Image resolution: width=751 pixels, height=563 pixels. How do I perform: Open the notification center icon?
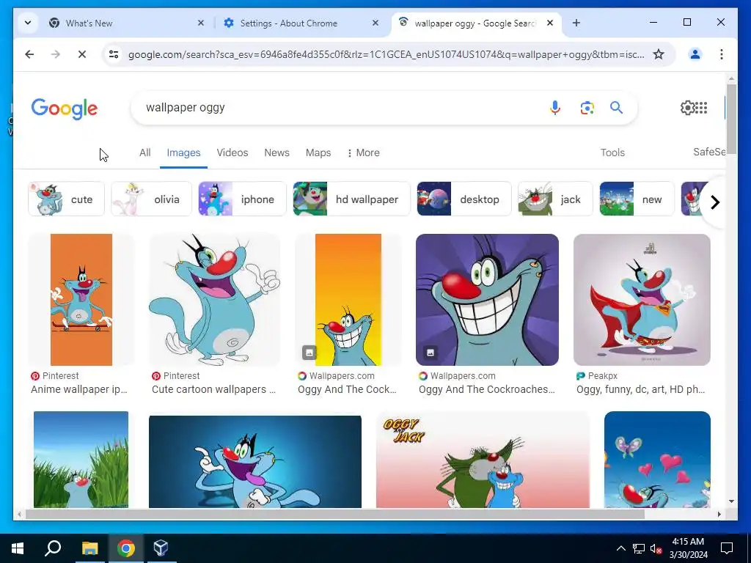(x=727, y=548)
